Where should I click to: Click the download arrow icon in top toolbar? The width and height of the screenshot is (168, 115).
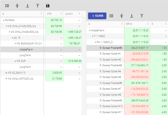28,6
